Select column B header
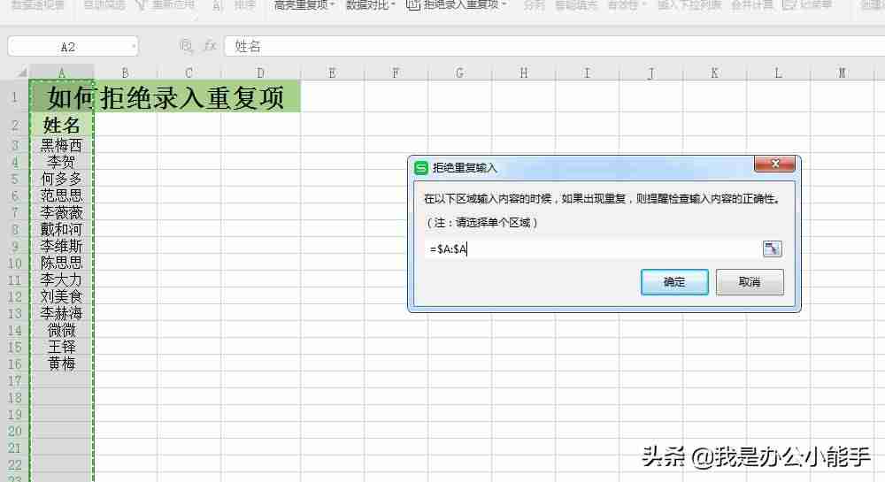 [x=126, y=73]
